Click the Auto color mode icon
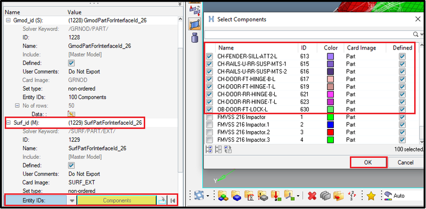 (388, 196)
